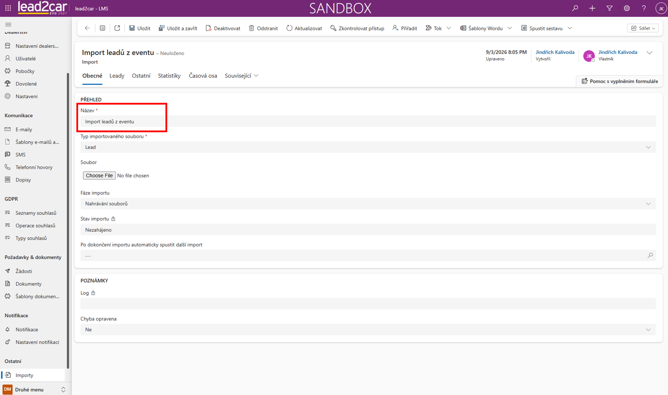Open the settings gear icon
This screenshot has height=395, width=668.
pos(627,8)
